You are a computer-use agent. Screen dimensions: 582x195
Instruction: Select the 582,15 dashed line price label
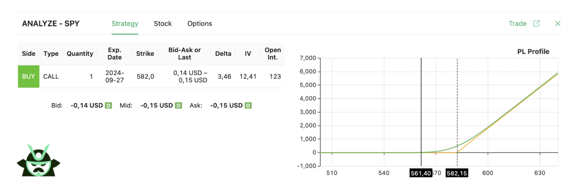point(457,173)
